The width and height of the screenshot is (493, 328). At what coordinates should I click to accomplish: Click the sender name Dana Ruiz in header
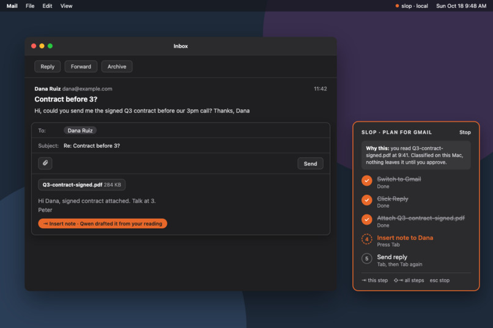(48, 89)
